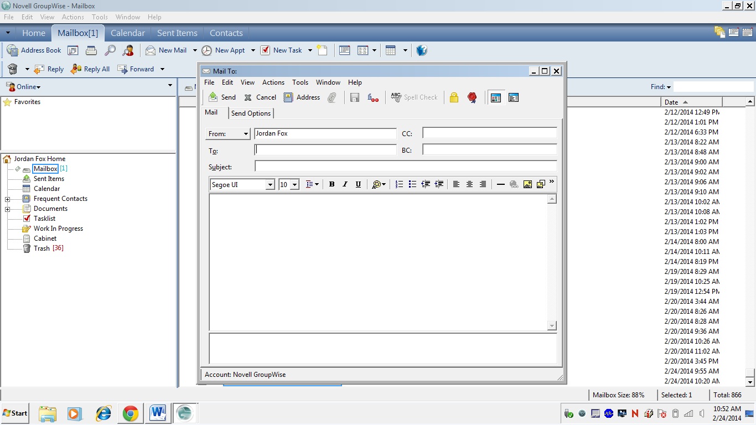Switch to the Calendar tab
Viewport: 756px width, 425px height.
128,33
